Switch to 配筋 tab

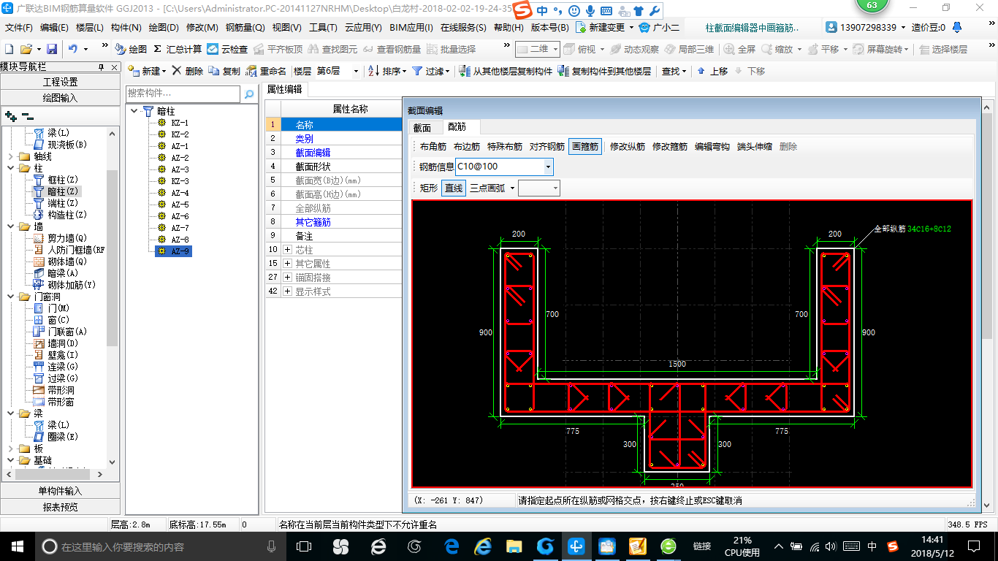(x=457, y=127)
